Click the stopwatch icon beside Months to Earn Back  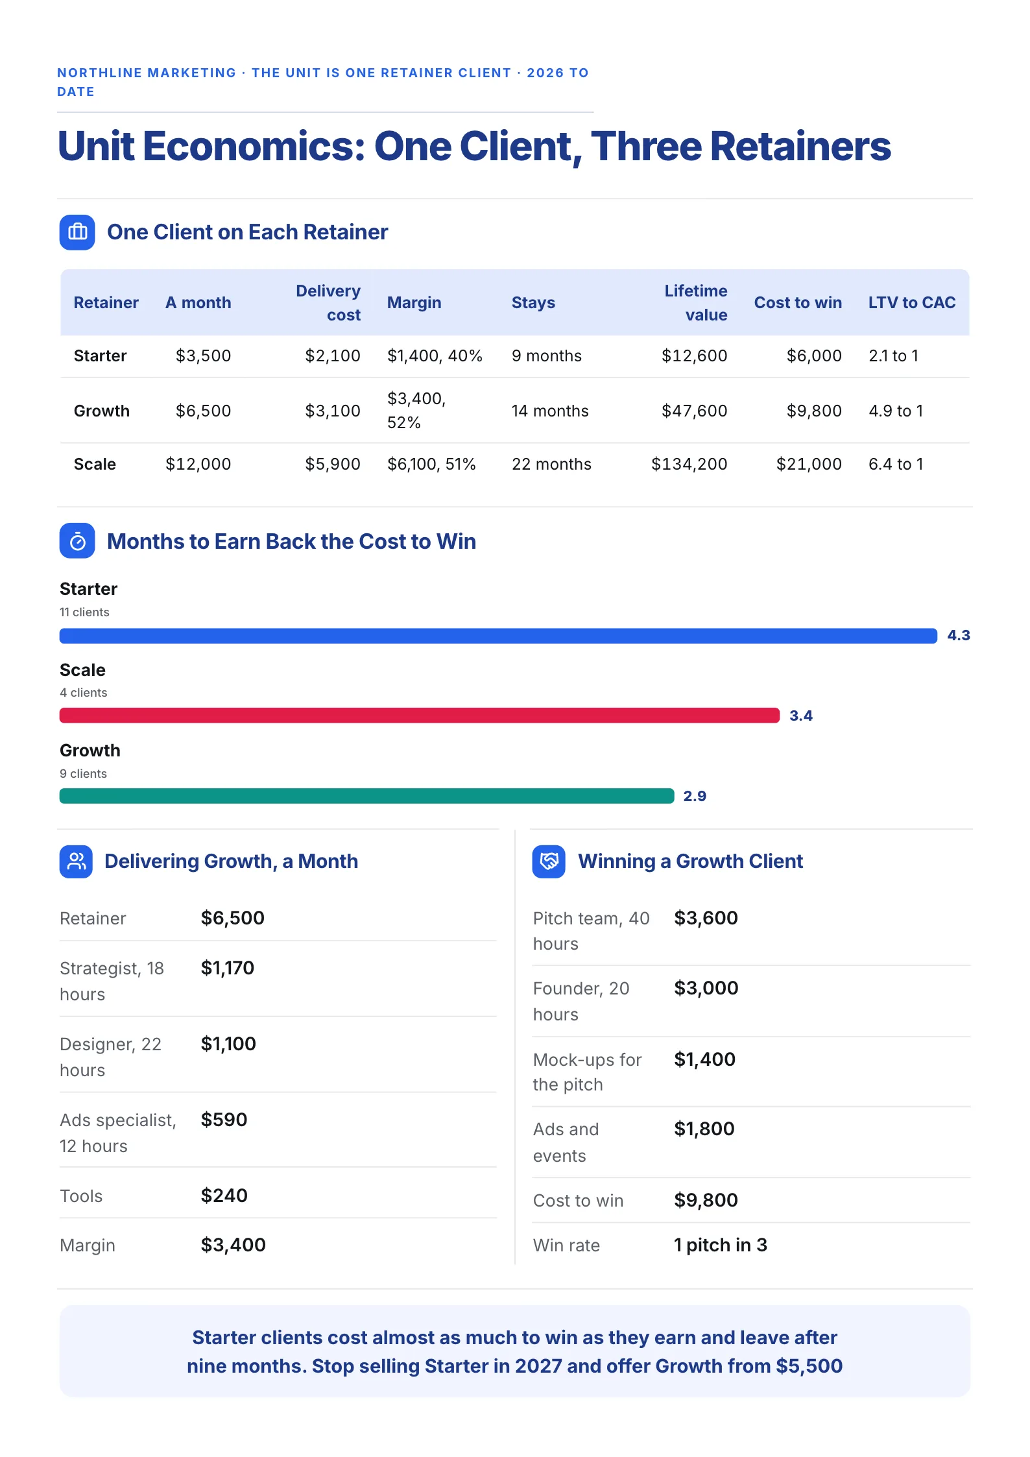77,541
